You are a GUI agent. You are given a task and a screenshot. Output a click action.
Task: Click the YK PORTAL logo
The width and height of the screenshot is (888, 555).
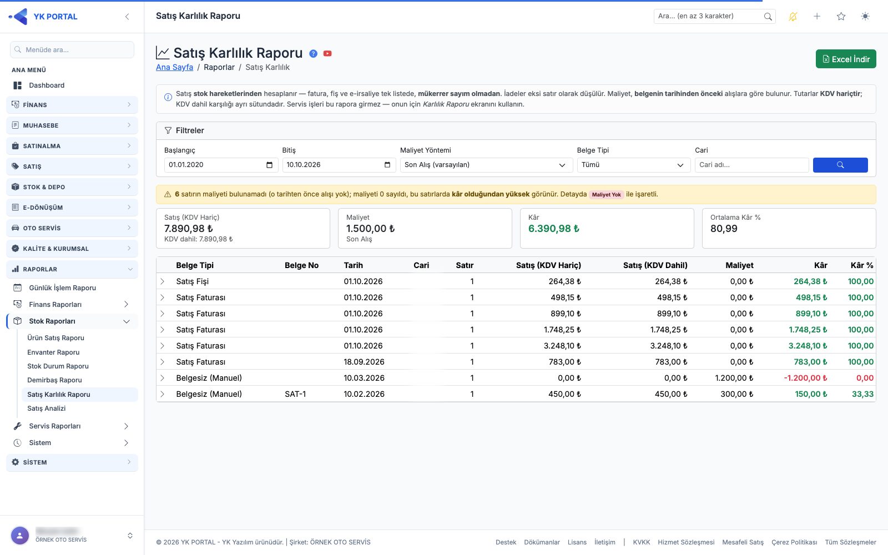click(x=43, y=17)
